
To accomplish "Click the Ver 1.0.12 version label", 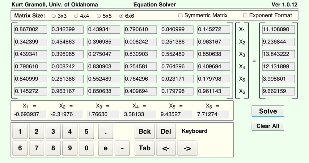I will pos(285,5).
